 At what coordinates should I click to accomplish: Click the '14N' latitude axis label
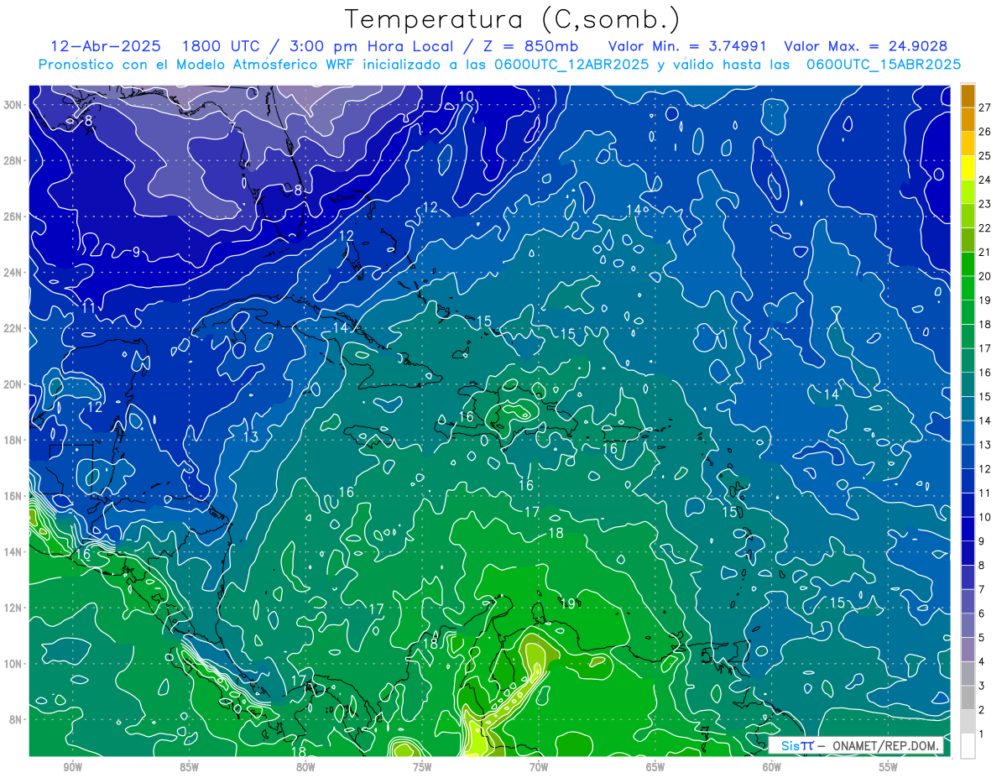coord(13,552)
